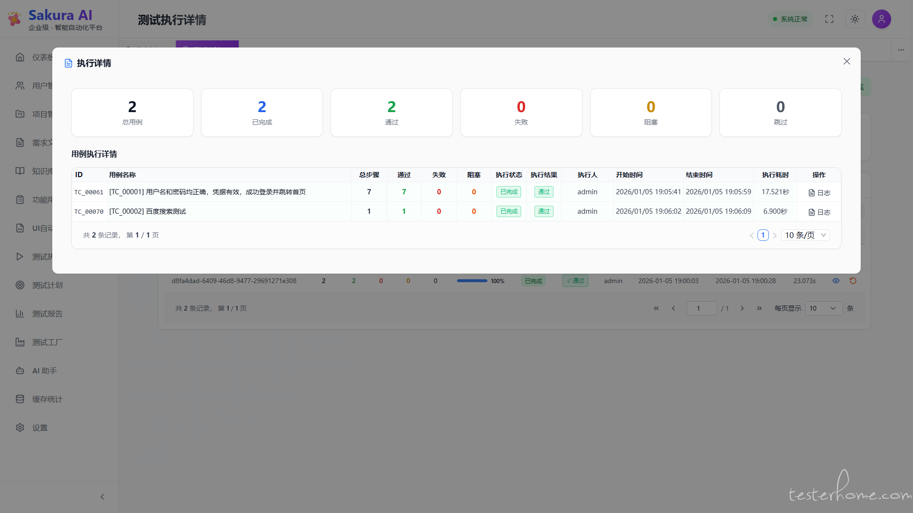The image size is (913, 513).
Task: Open log for TC_00070 row
Action: 819,212
